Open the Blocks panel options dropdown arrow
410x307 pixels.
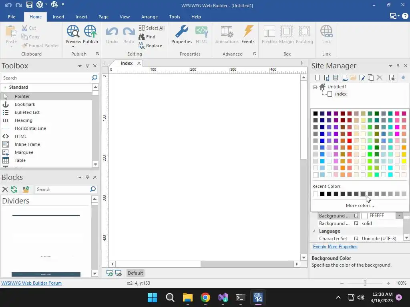(x=80, y=177)
